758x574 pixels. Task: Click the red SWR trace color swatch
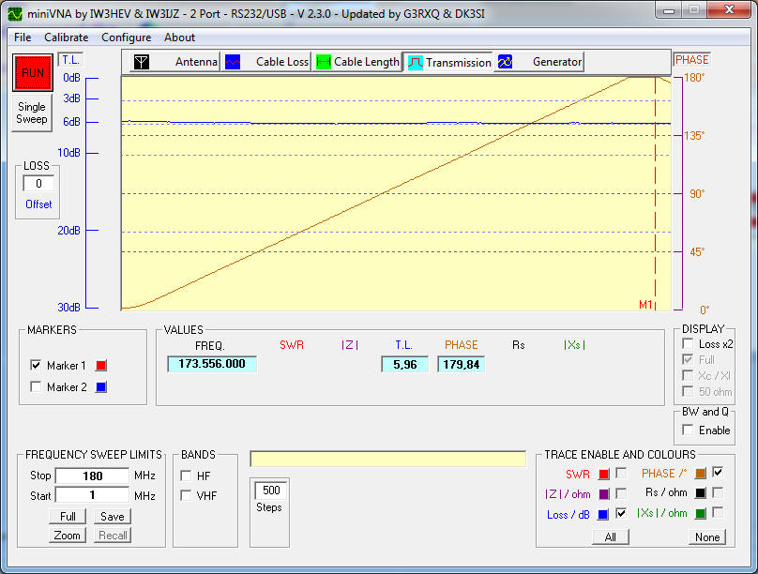pyautogui.click(x=604, y=475)
